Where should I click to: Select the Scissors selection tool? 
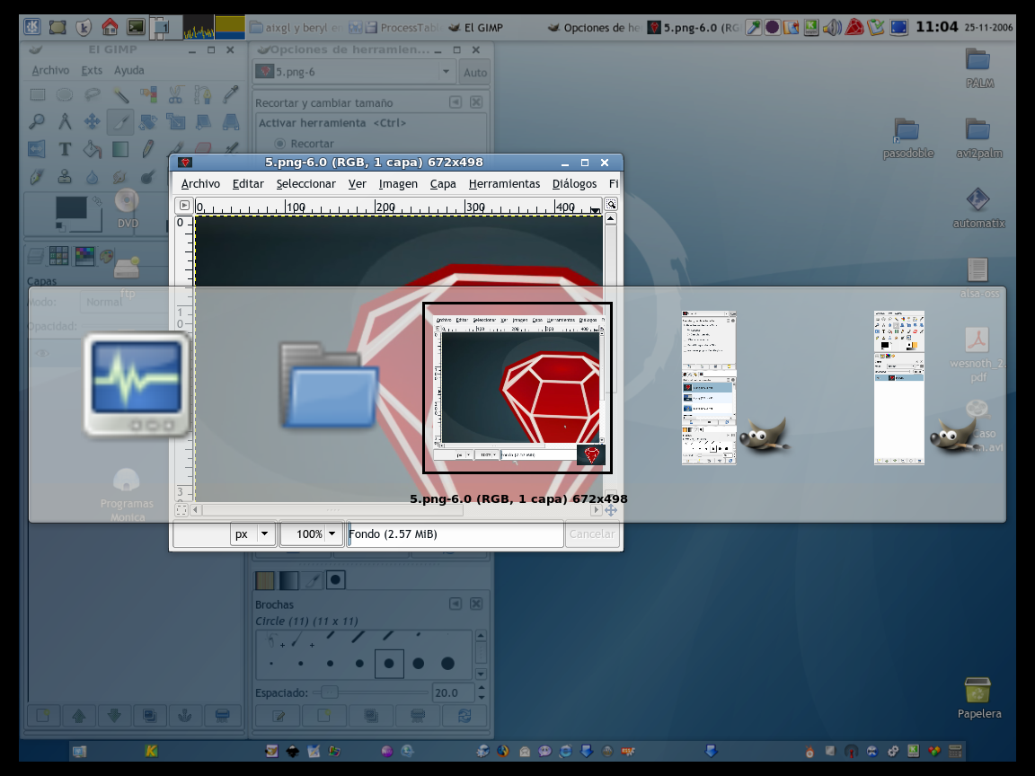[x=175, y=94]
